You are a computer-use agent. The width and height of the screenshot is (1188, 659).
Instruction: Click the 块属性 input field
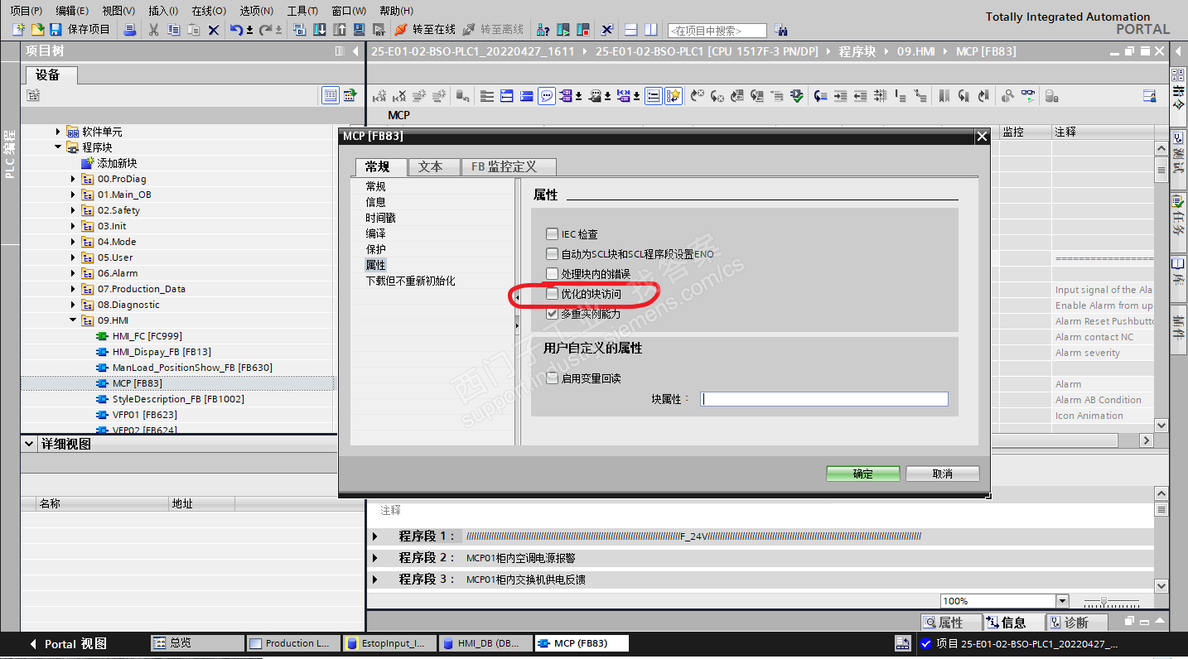[x=823, y=399]
